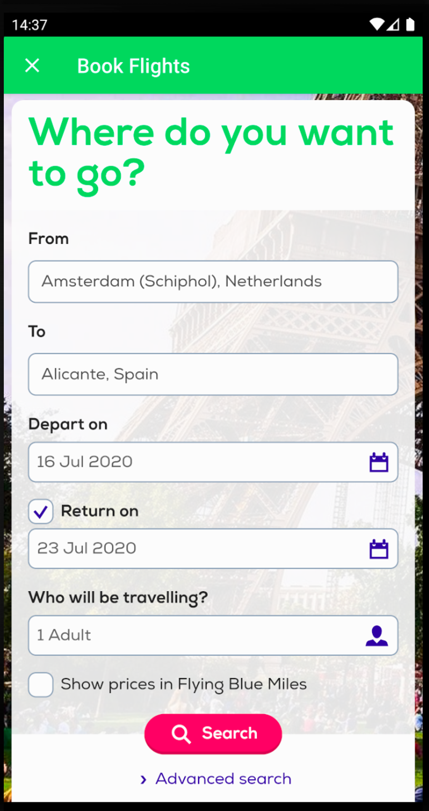The height and width of the screenshot is (811, 429).
Task: Tap the Book Flights title
Action: coord(133,66)
